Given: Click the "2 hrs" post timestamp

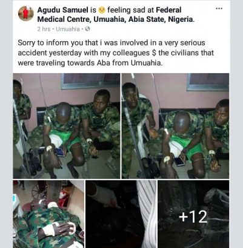Looking at the screenshot, I should (x=44, y=29).
